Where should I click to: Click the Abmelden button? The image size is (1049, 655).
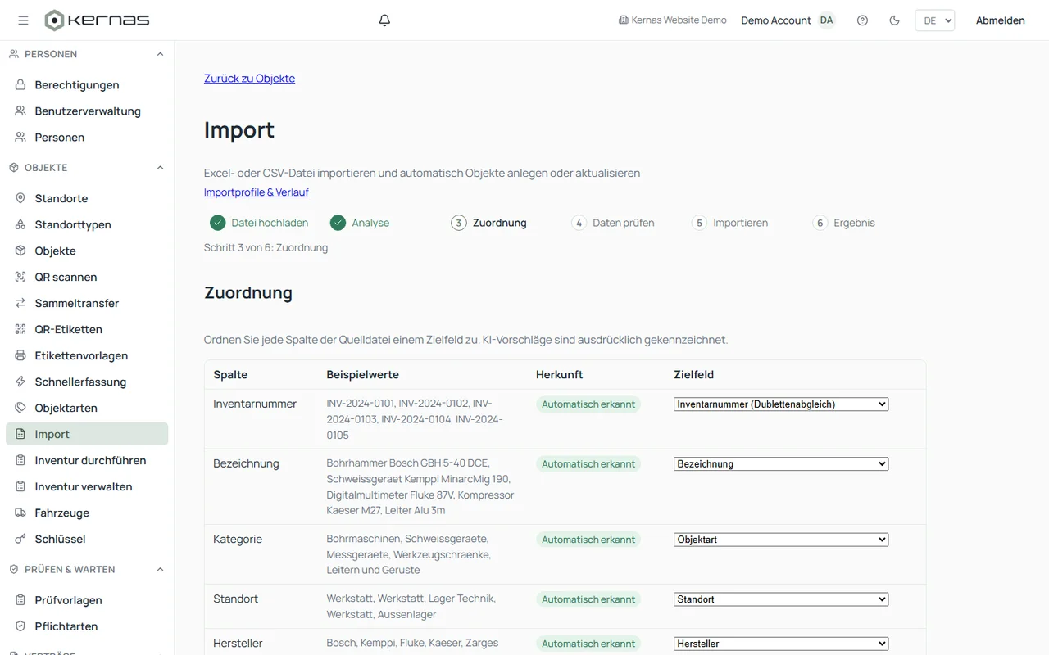(x=1000, y=20)
